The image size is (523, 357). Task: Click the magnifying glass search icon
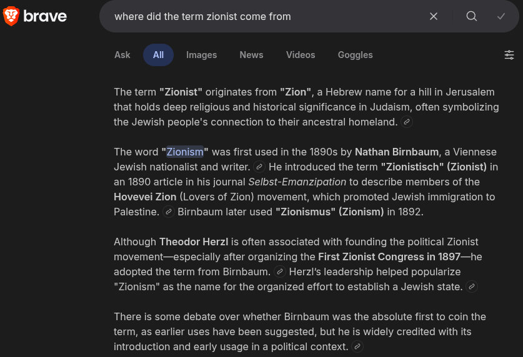[472, 16]
